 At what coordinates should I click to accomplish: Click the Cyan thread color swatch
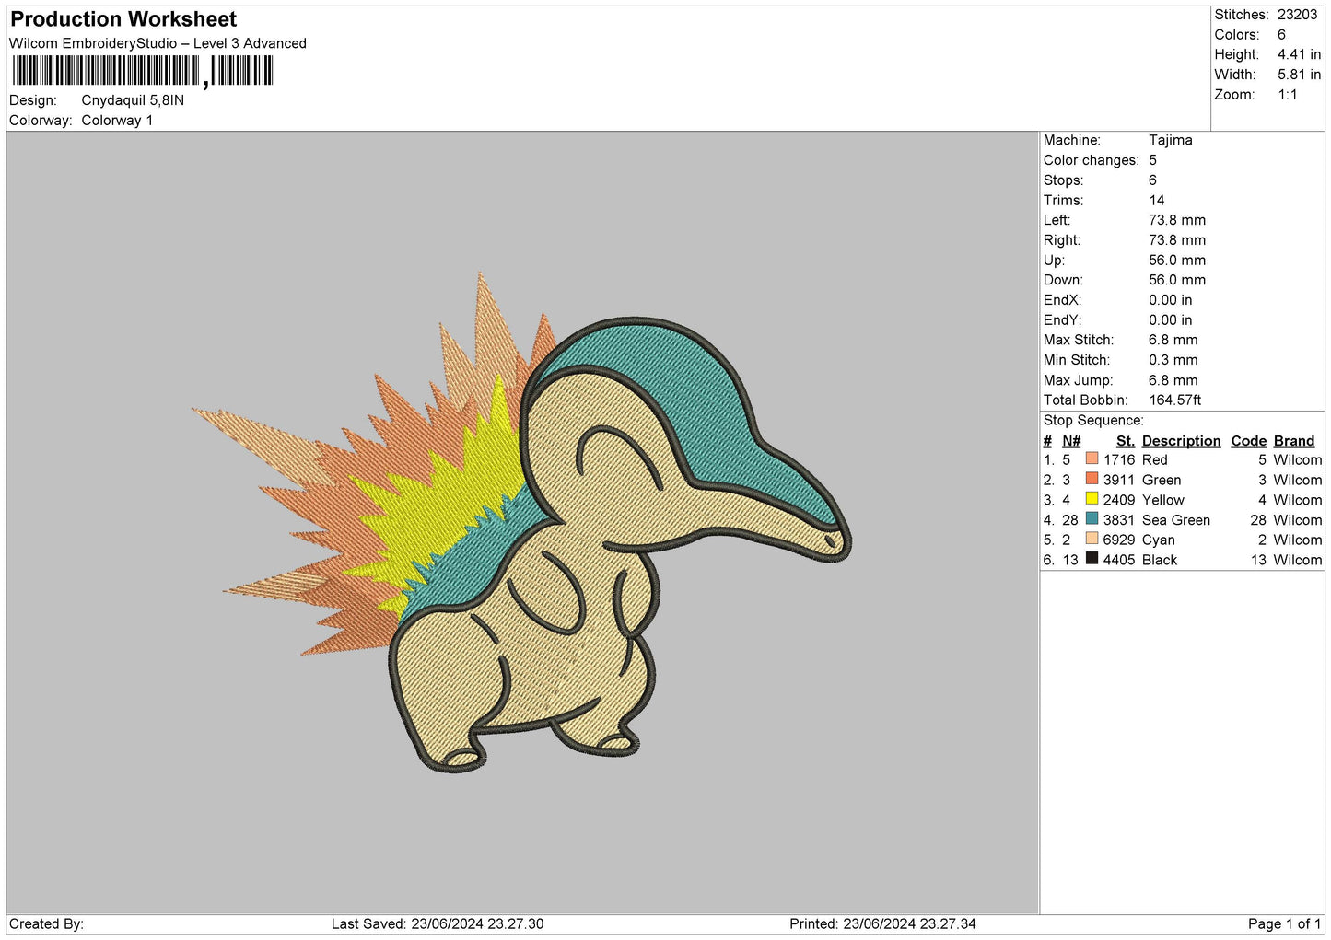[x=1092, y=539]
